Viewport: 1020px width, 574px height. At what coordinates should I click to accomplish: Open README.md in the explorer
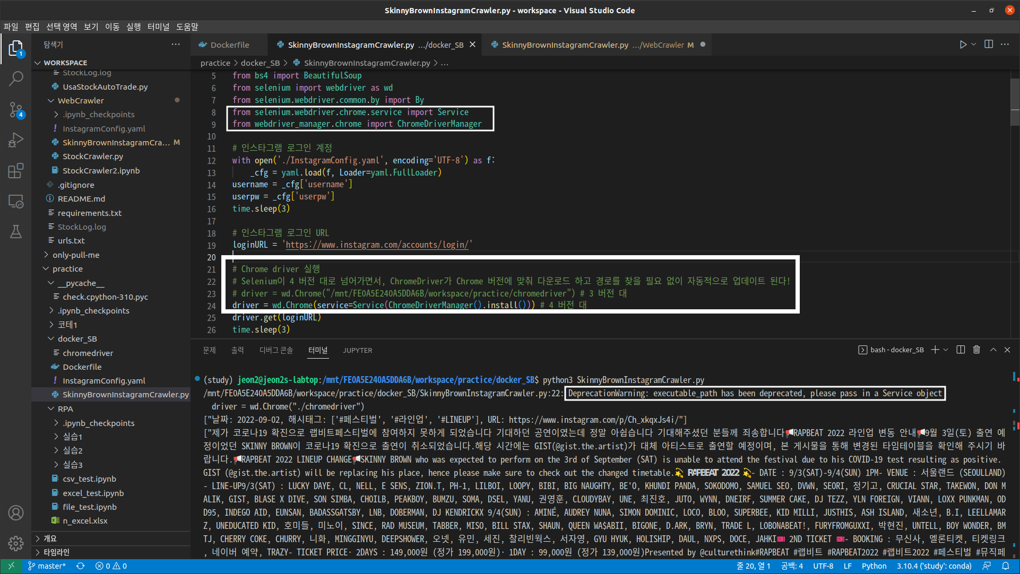81,198
